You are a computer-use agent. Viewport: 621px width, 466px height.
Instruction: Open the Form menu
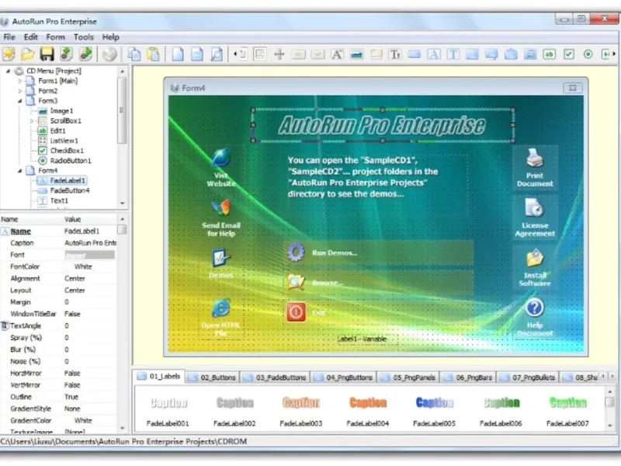[x=55, y=37]
